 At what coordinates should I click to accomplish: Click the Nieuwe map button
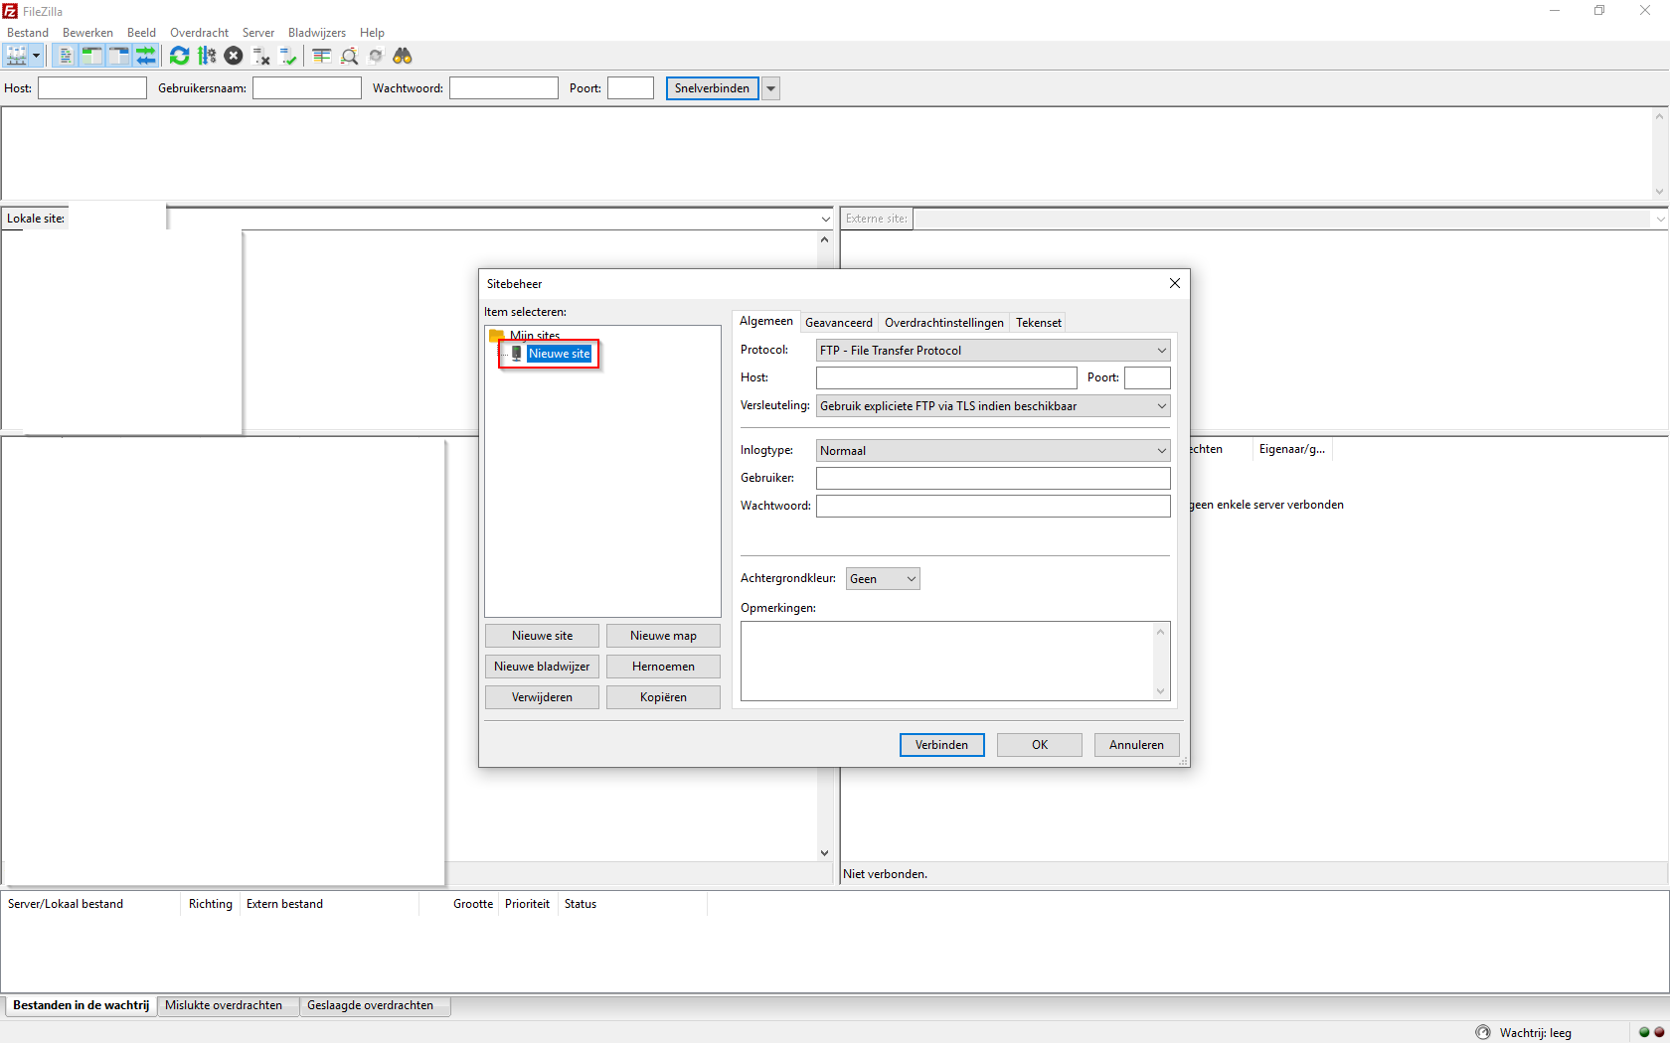click(663, 636)
